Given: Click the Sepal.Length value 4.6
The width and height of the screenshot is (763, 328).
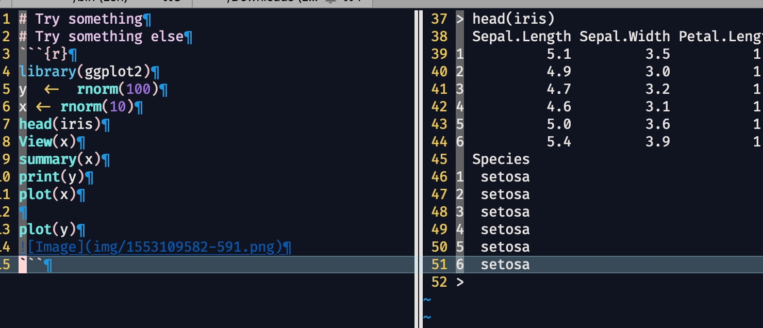Looking at the screenshot, I should pos(559,107).
